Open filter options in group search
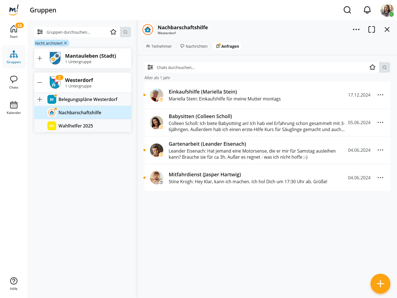This screenshot has width=397, height=298. (40, 32)
